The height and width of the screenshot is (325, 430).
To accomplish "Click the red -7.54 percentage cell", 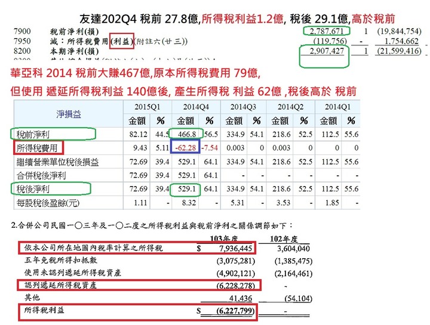I will (210, 148).
